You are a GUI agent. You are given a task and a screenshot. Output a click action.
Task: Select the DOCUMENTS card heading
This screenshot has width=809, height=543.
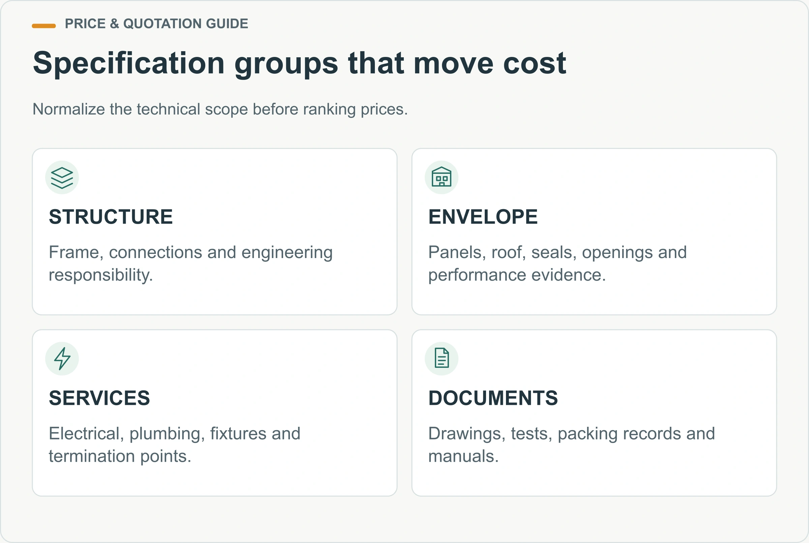pos(493,398)
